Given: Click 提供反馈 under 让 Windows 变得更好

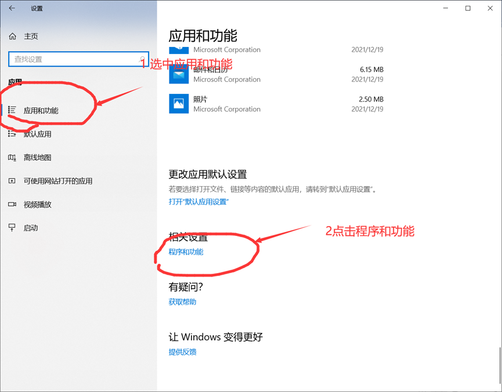Looking at the screenshot, I should (x=182, y=352).
